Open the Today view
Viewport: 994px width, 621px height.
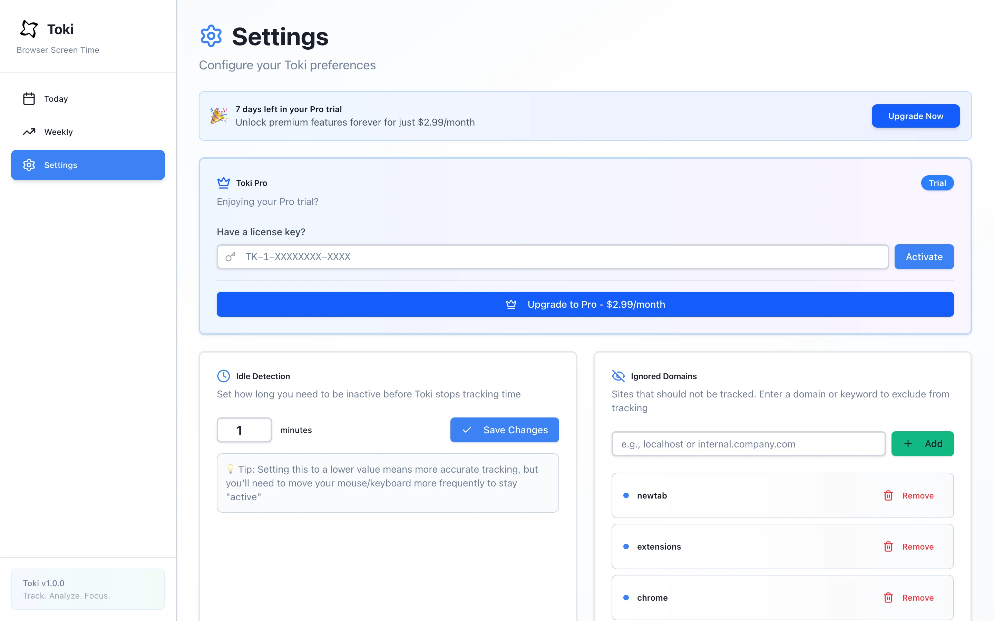(88, 99)
